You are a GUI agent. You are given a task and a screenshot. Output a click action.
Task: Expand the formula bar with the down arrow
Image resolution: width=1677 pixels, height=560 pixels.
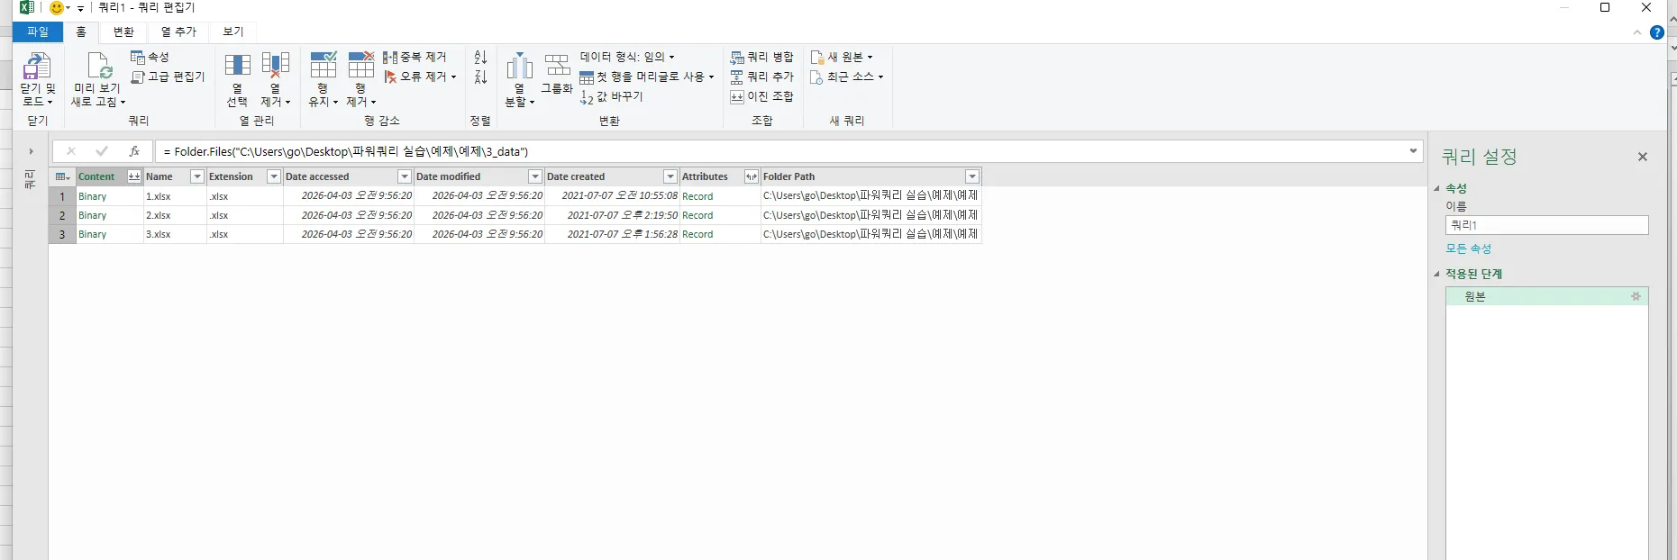[1413, 151]
